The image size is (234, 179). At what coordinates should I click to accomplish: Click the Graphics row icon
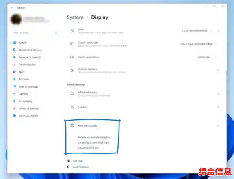pos(72,107)
